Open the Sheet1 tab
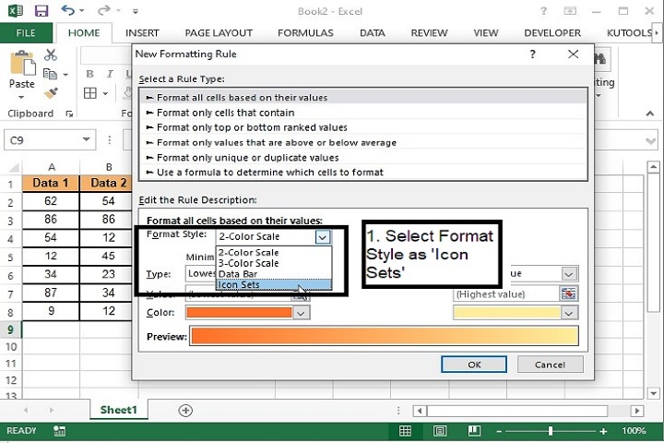This screenshot has height=443, width=664. pyautogui.click(x=119, y=410)
